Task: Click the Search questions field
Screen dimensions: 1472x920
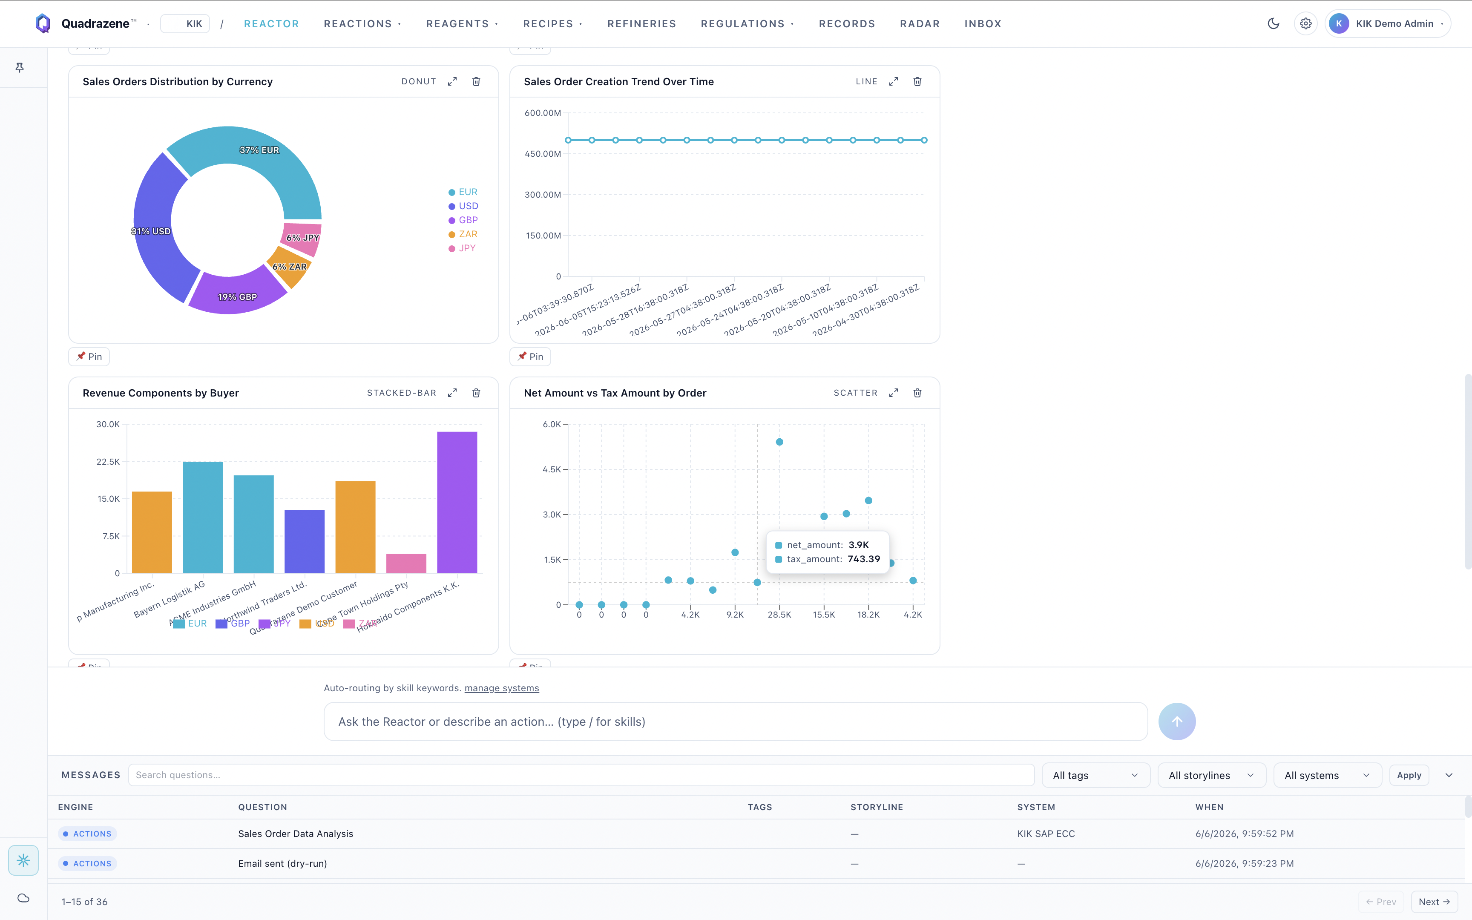Action: (581, 775)
